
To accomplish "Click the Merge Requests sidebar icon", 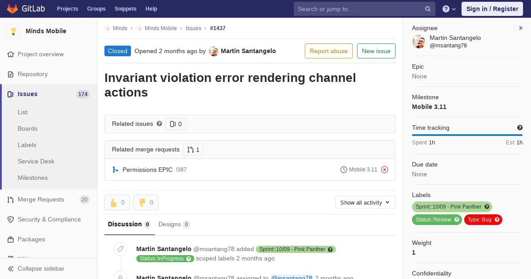I will (x=11, y=199).
